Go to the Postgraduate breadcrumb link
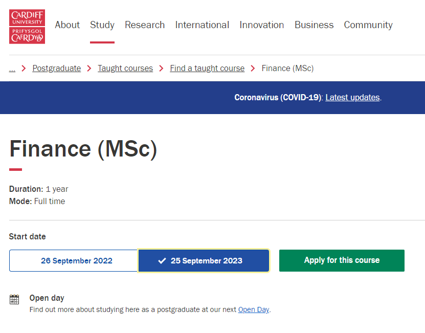This screenshot has height=333, width=425. 57,69
